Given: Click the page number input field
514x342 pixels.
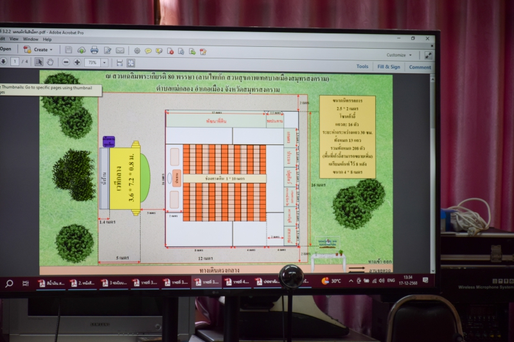Looking at the screenshot, I should point(15,62).
